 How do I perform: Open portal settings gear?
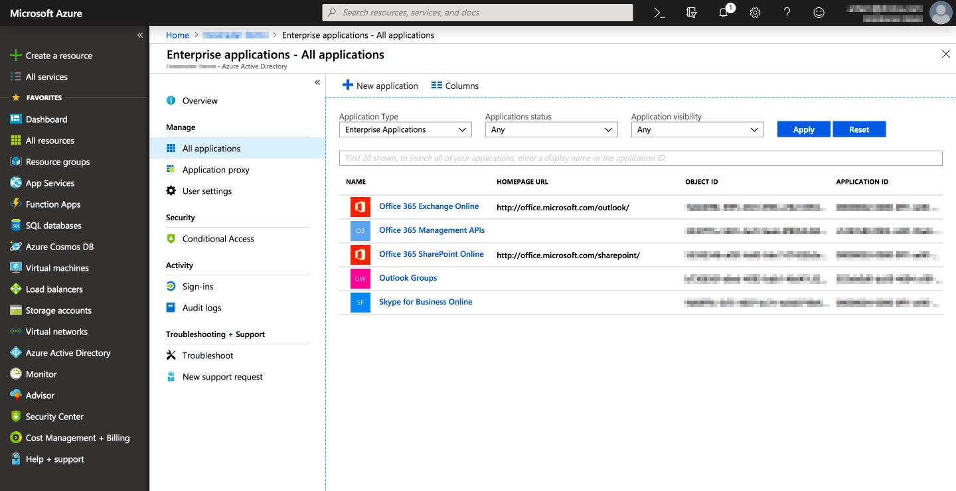pos(755,13)
